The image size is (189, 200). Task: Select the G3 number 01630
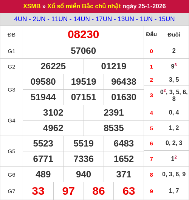[x=124, y=97]
